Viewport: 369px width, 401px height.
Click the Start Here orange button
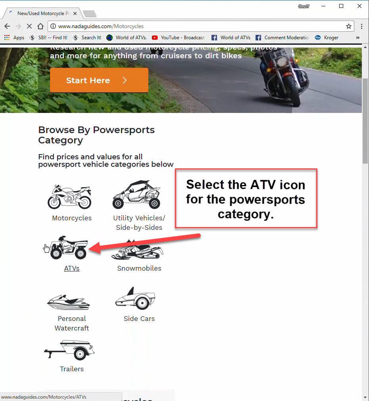(99, 80)
